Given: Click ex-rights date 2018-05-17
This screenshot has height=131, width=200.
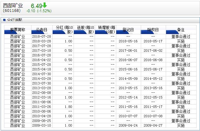Looking at the screenshot, I should click(x=153, y=41).
